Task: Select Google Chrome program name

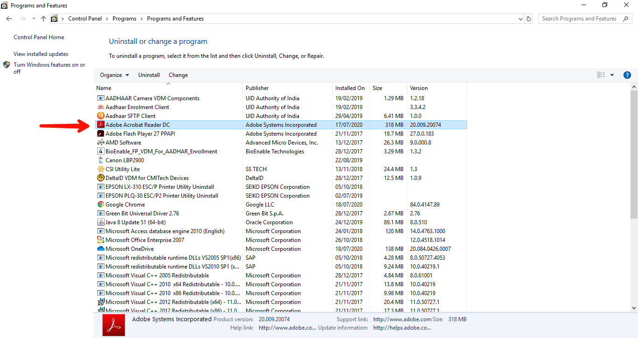Action: pyautogui.click(x=125, y=205)
